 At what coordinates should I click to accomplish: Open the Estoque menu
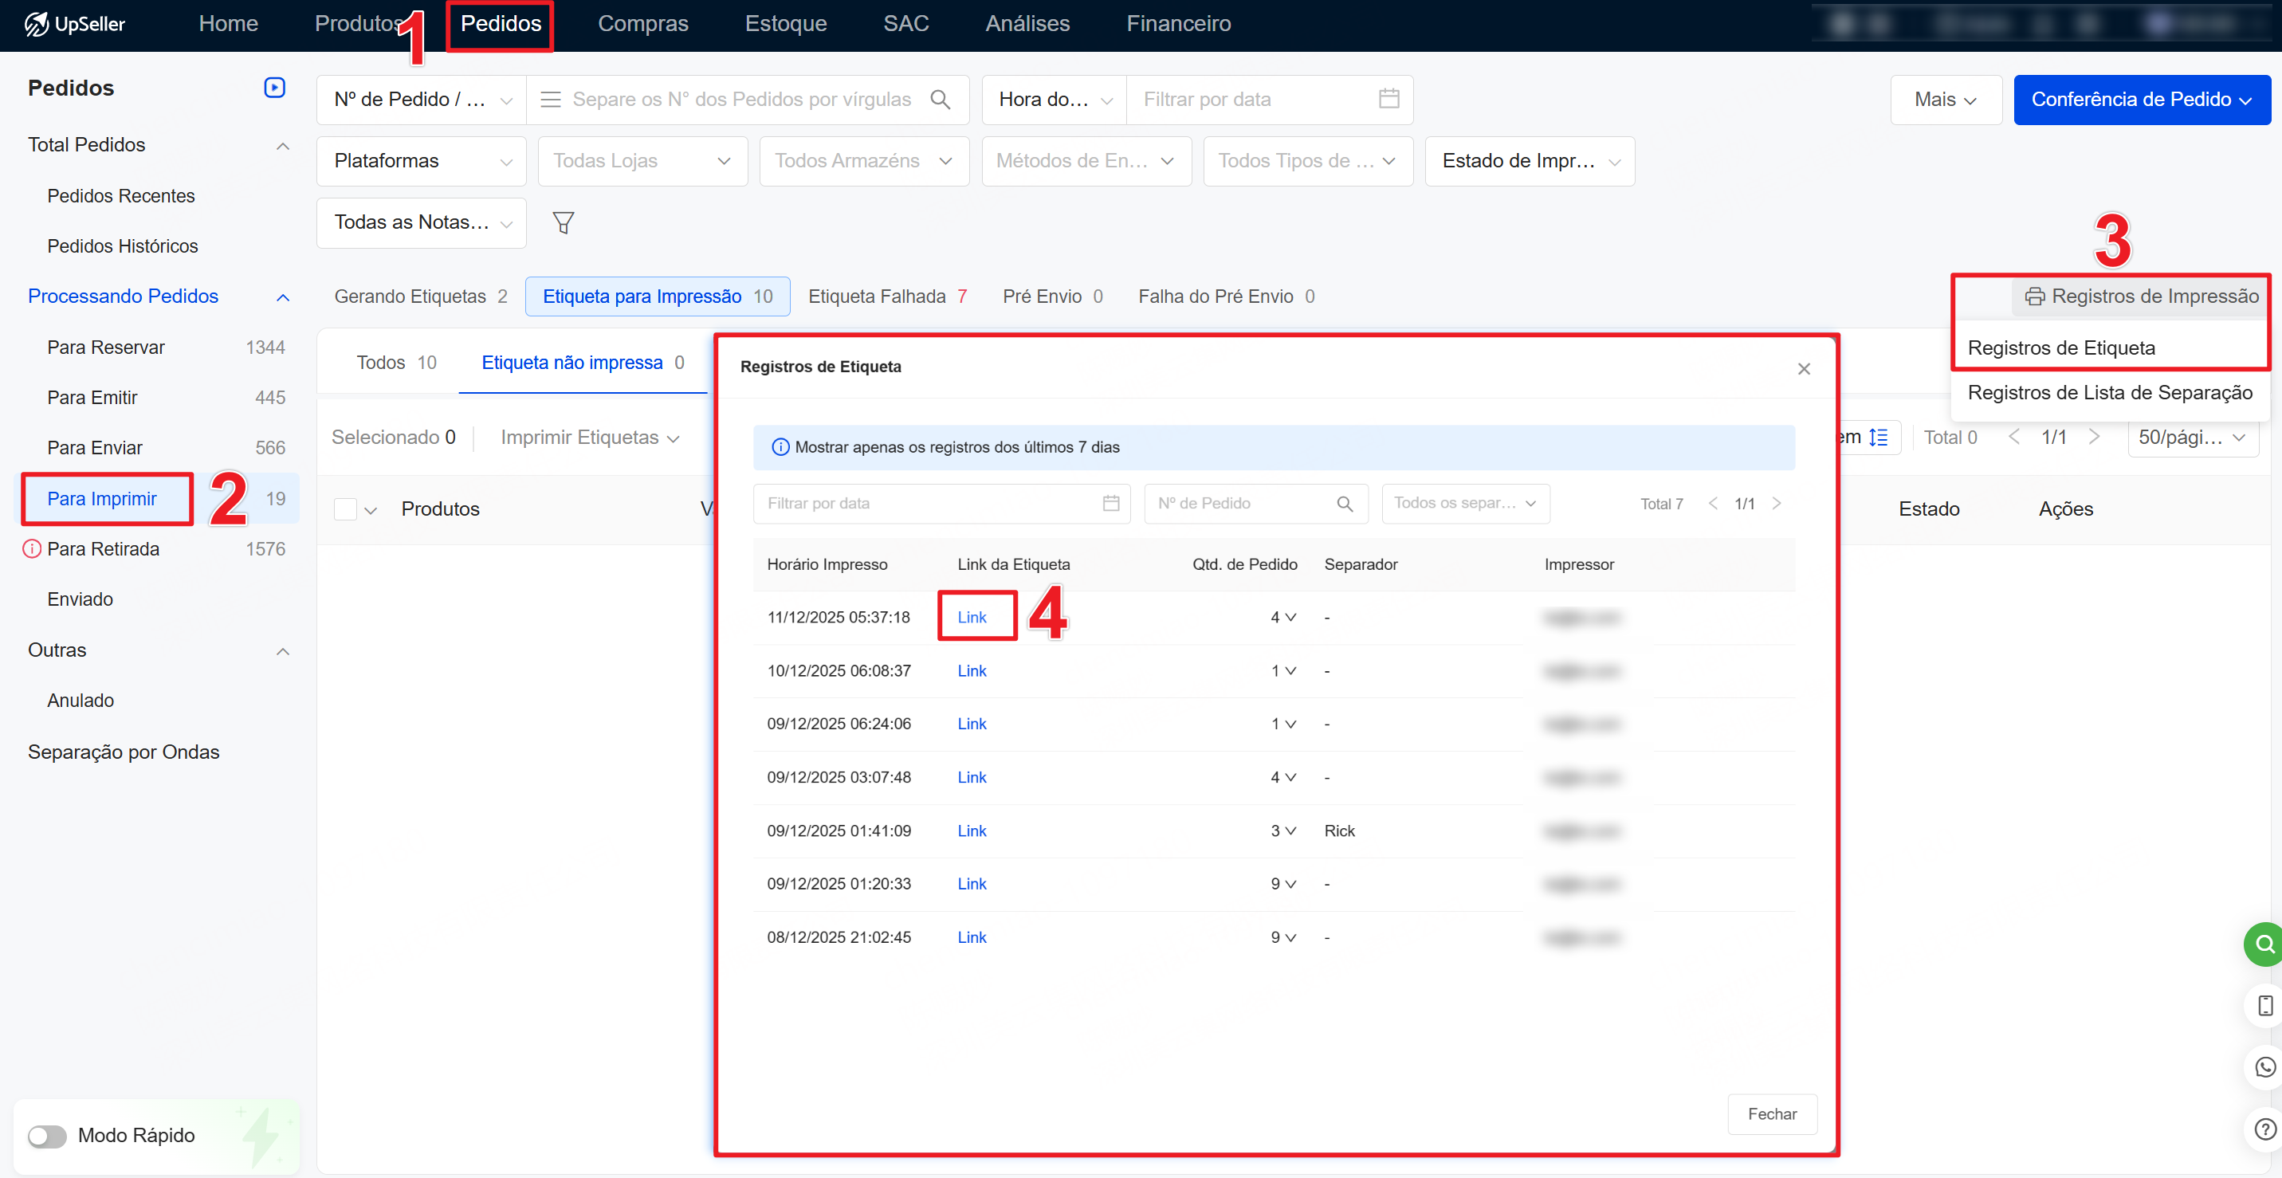[x=785, y=24]
